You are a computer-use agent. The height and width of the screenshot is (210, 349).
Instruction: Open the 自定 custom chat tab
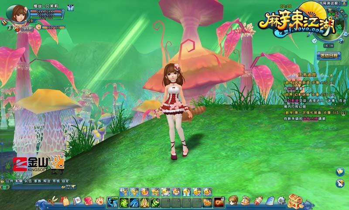tap(65, 181)
